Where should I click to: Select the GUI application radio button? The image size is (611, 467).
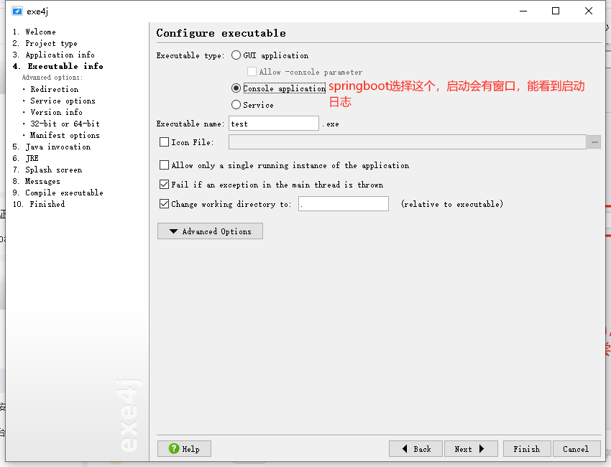pos(236,55)
